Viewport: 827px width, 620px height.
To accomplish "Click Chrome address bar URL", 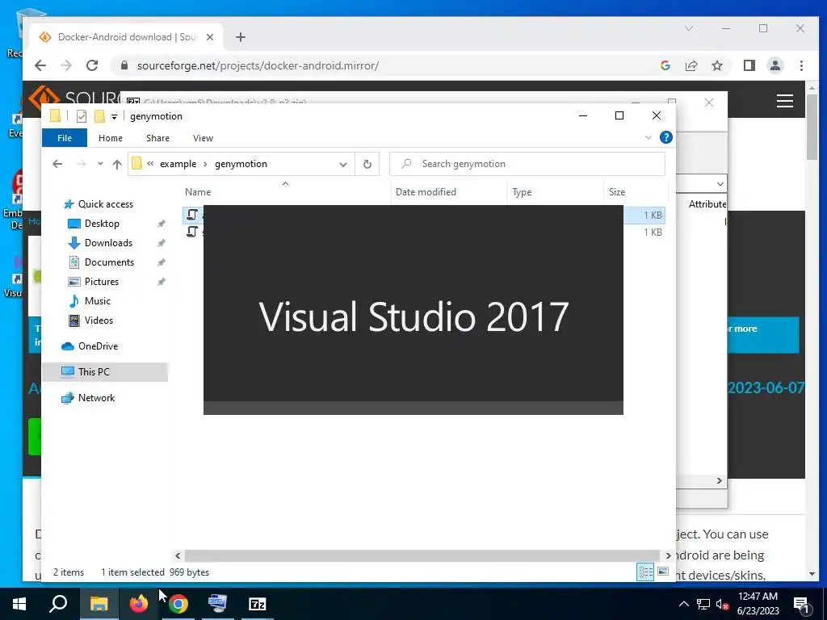I will 258,66.
